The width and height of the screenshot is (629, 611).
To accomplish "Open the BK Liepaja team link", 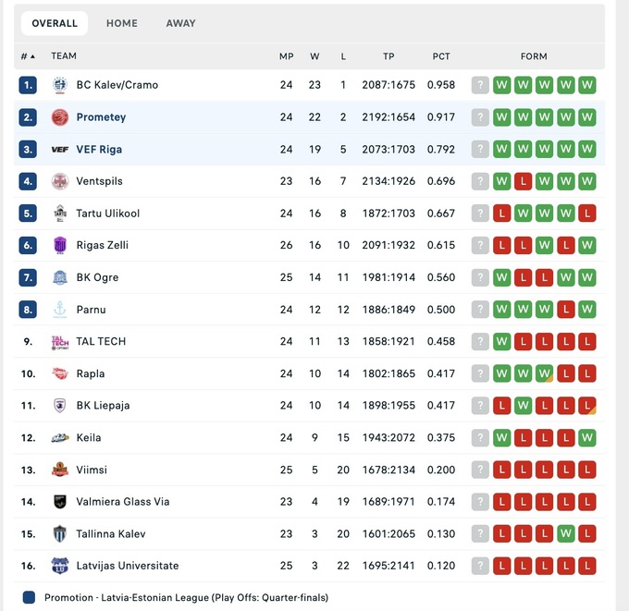I will click(103, 406).
